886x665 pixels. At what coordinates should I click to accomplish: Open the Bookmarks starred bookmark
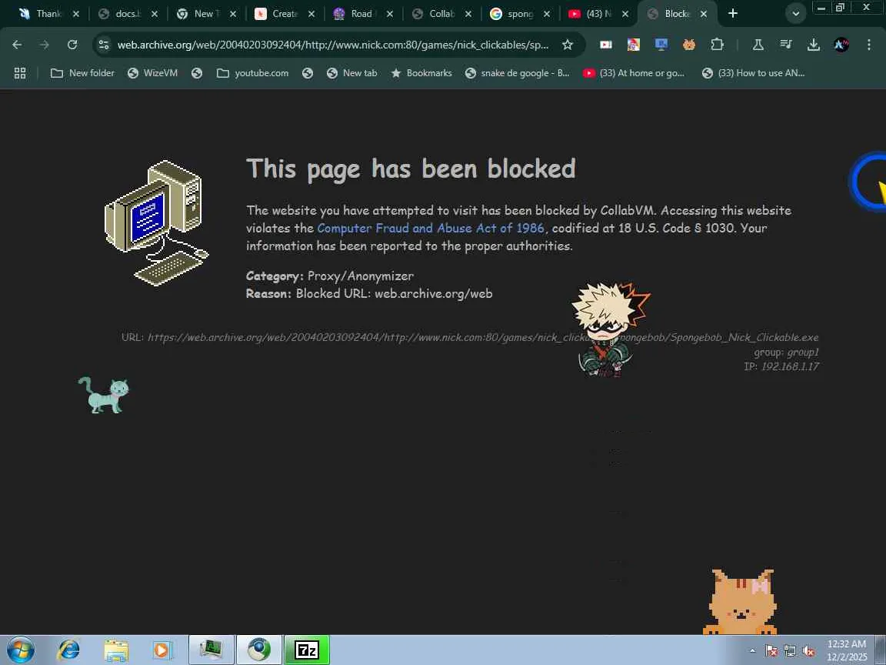pyautogui.click(x=421, y=73)
